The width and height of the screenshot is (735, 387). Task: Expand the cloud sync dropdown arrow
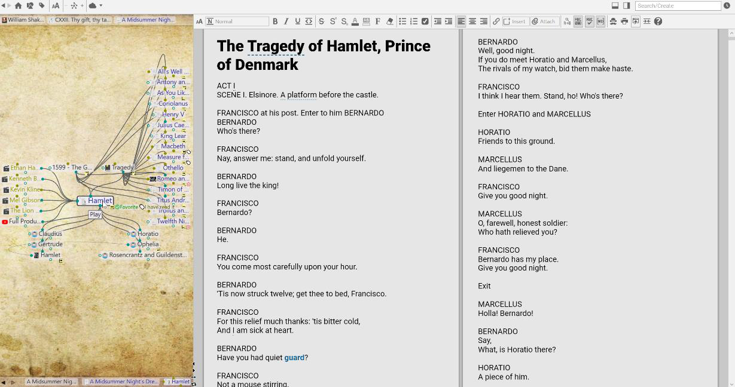tap(100, 5)
